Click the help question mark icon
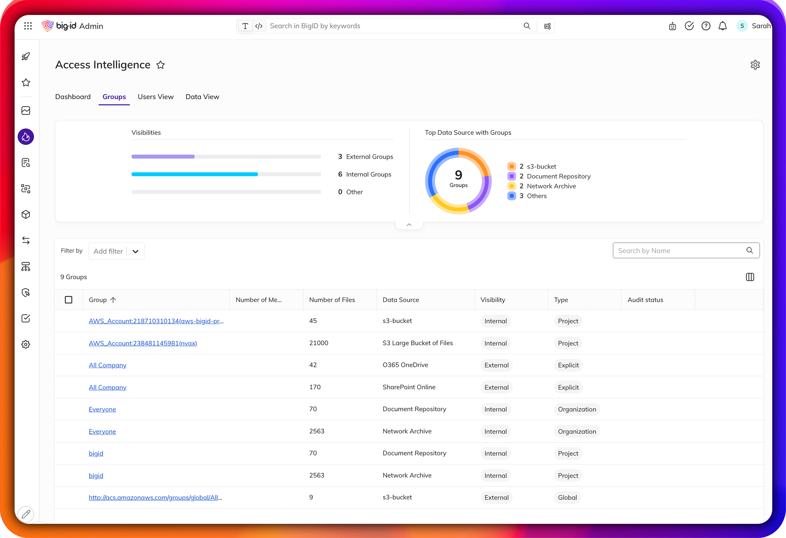Image resolution: width=786 pixels, height=538 pixels. pos(706,26)
